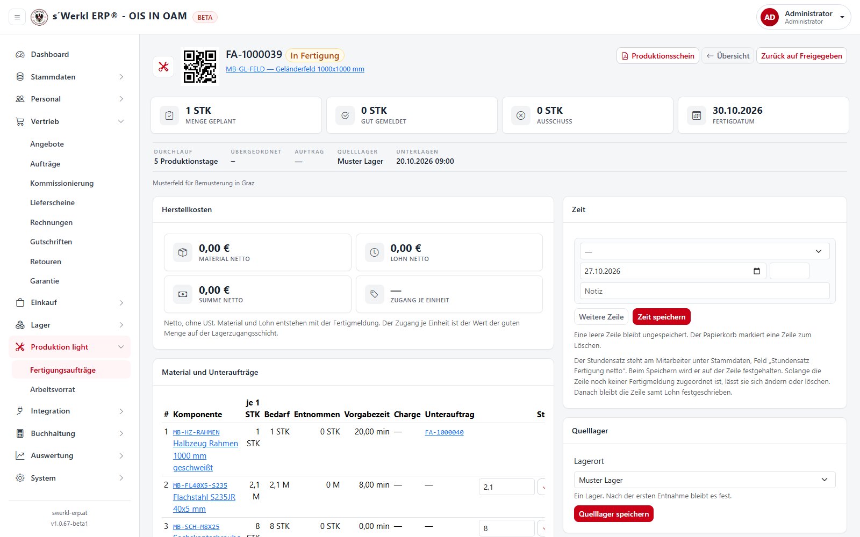
Task: Save time with Zeit speichern
Action: [x=661, y=317]
